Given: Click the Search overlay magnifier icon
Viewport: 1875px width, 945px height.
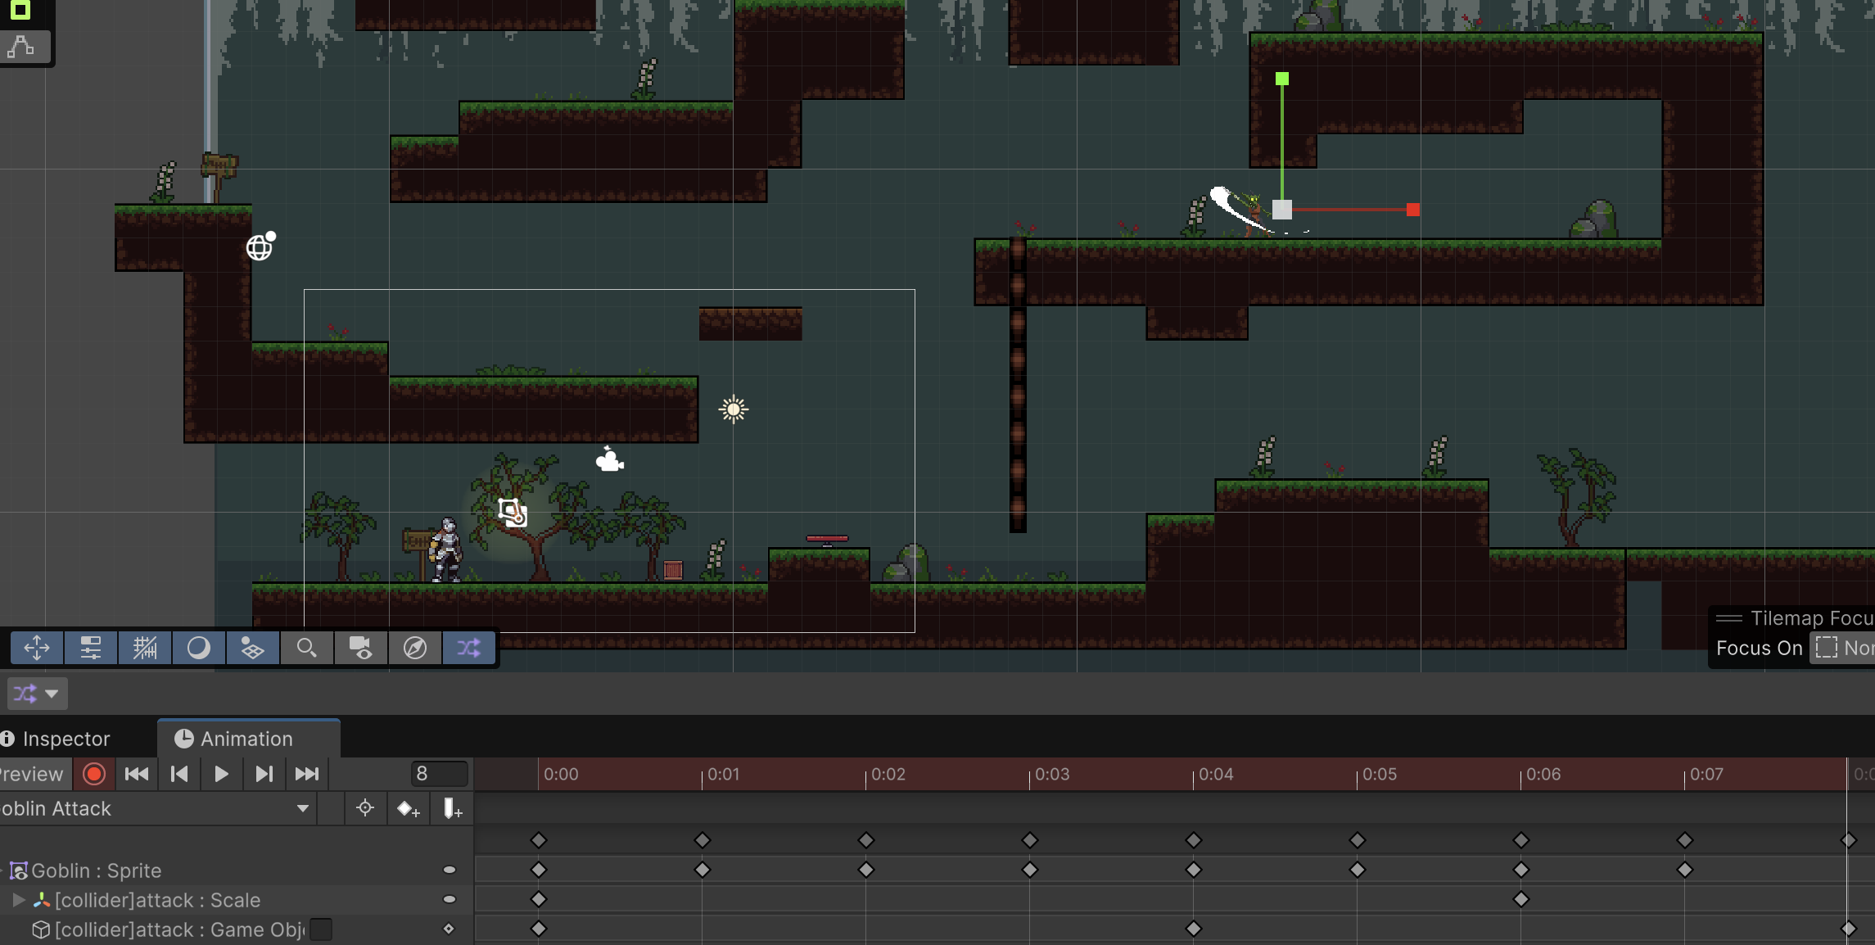Looking at the screenshot, I should [306, 648].
